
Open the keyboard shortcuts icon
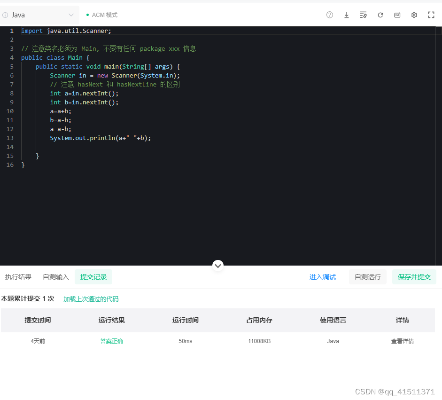[397, 15]
